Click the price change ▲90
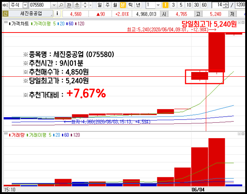Screen dimensions: 247x194 click(x=100, y=14)
